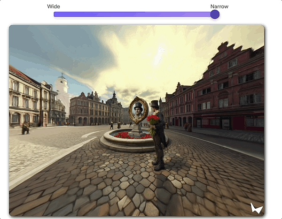Click the left end of the slider track
The image size is (282, 219).
pyautogui.click(x=55, y=15)
